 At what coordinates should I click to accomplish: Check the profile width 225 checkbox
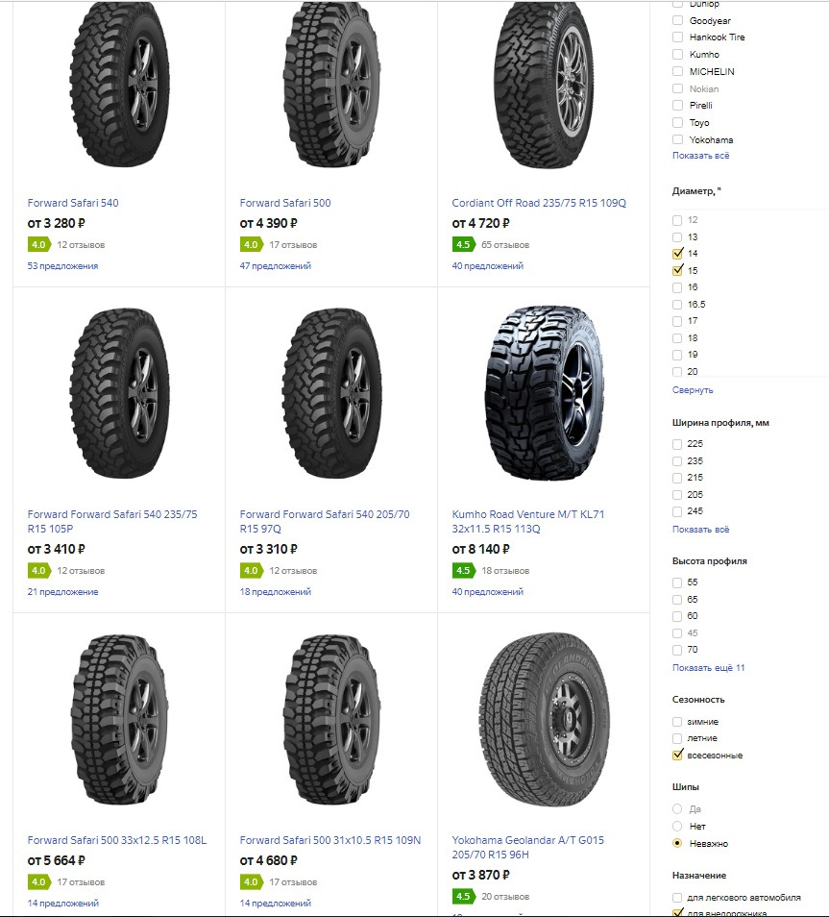[x=677, y=444]
